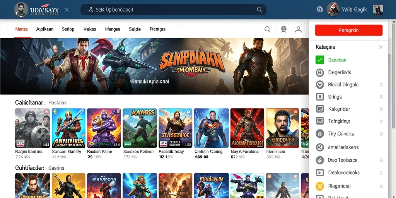Uncheck the green Danctan checkbox
396x198 pixels.
pos(320,60)
